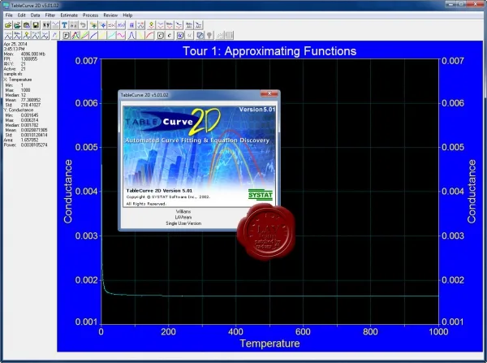Open the Filter menu
The image size is (487, 363).
tap(50, 15)
